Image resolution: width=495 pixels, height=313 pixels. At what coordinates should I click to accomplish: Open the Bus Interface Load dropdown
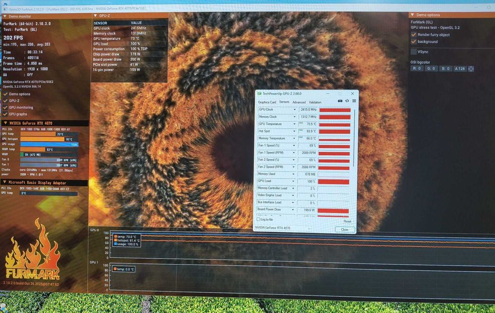pos(293,202)
